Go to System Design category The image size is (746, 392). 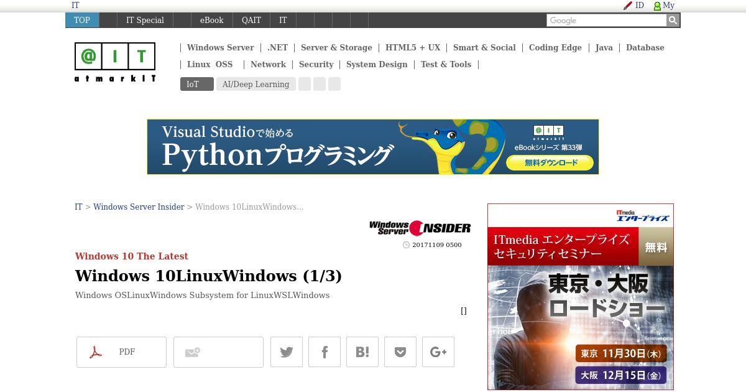[x=377, y=64]
